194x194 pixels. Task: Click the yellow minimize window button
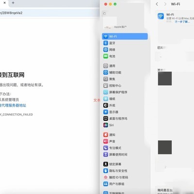111,4
